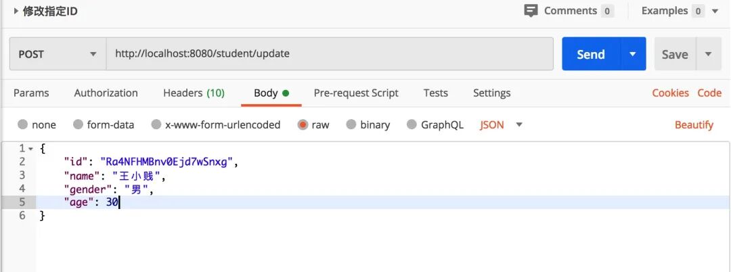Open the Save options dropdown arrow
The image size is (731, 272).
click(708, 54)
